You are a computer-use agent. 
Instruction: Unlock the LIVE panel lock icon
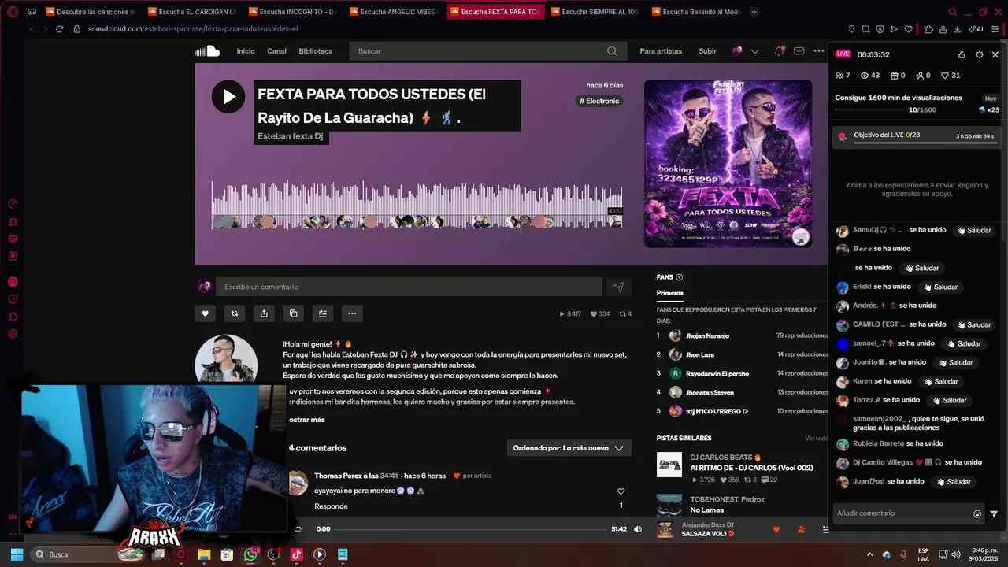[x=962, y=54]
